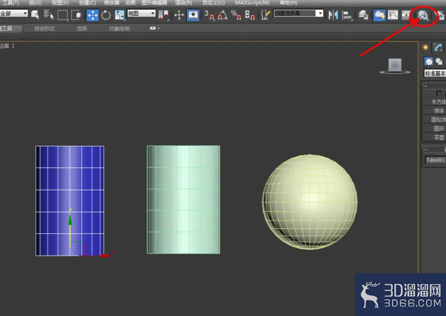
Task: Switch to the 自由形式 ribbon tab
Action: click(44, 28)
